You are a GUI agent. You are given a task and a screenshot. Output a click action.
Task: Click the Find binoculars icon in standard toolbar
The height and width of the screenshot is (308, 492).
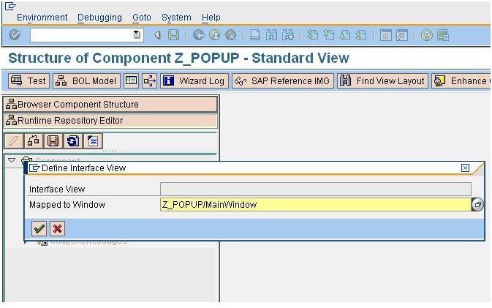[x=271, y=35]
